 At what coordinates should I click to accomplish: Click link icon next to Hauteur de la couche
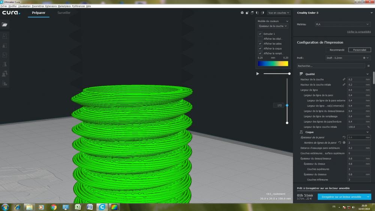(x=344, y=79)
